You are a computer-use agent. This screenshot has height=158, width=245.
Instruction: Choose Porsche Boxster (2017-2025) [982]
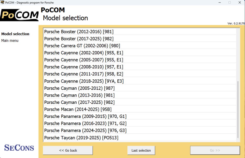click(79, 39)
